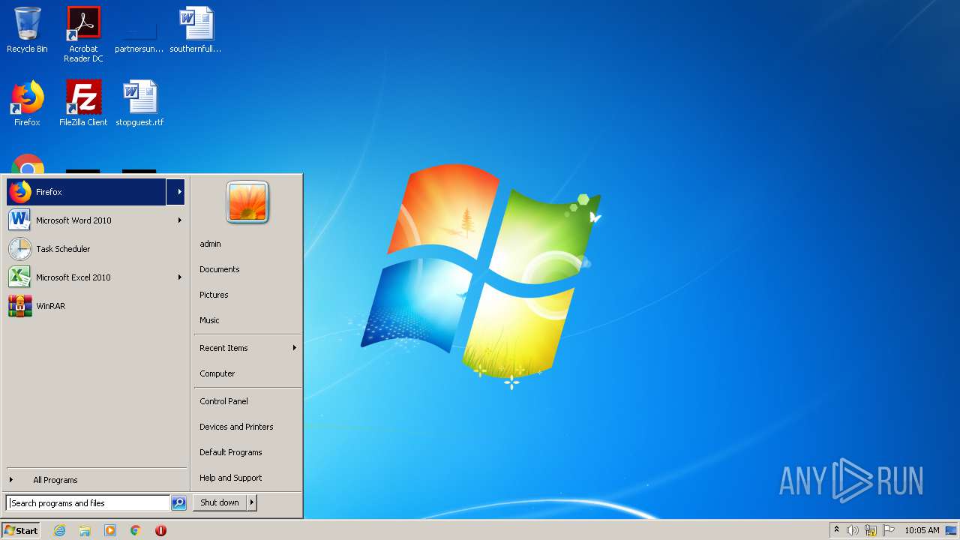
Task: Launch Firefox from the Start menu list
Action: (86, 192)
